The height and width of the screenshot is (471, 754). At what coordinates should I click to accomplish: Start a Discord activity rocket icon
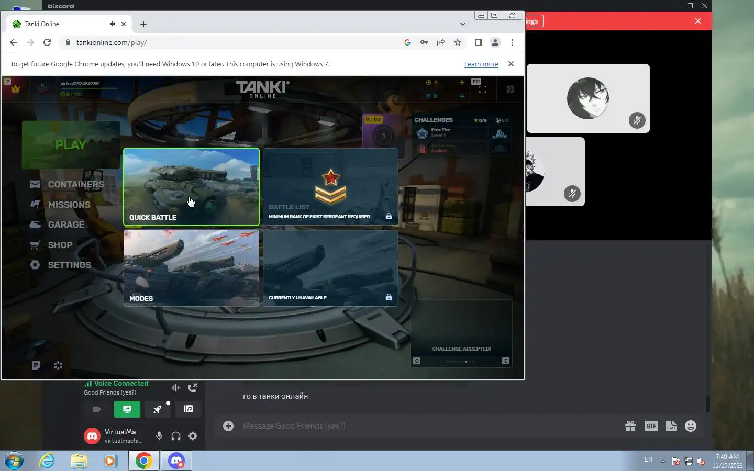[x=158, y=409]
